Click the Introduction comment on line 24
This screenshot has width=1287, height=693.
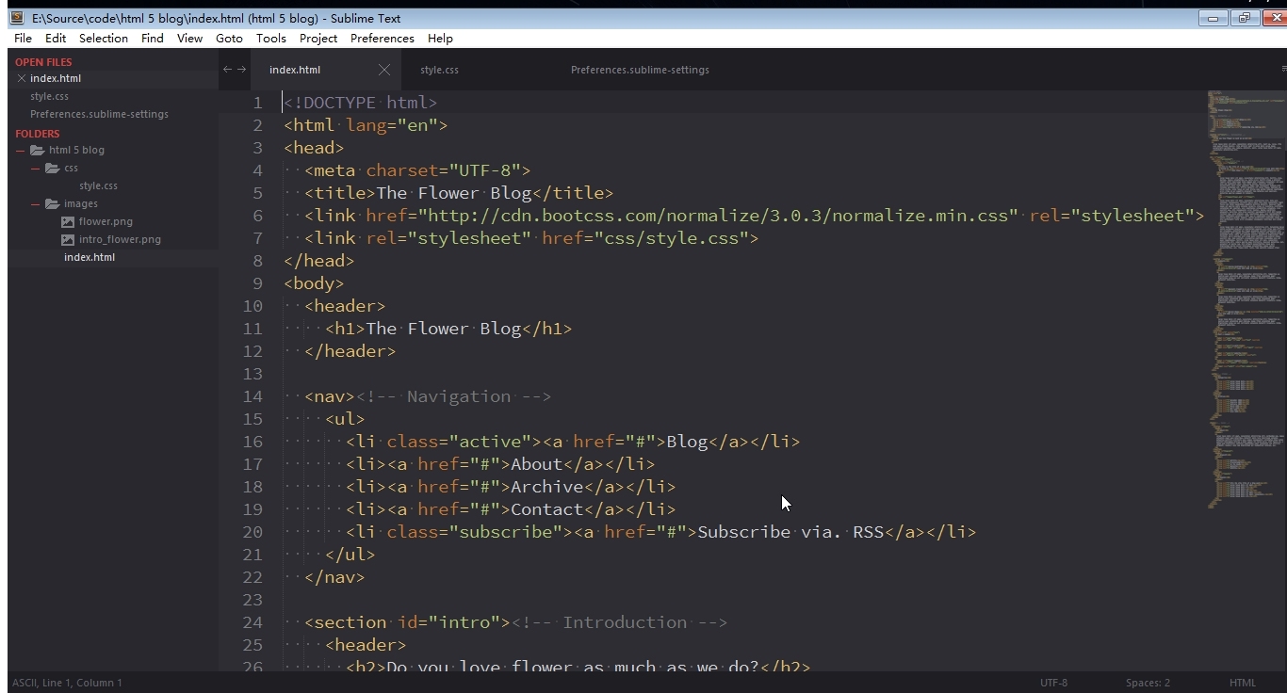tap(619, 622)
